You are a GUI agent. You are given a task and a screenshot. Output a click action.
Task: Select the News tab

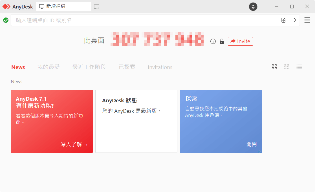point(18,67)
